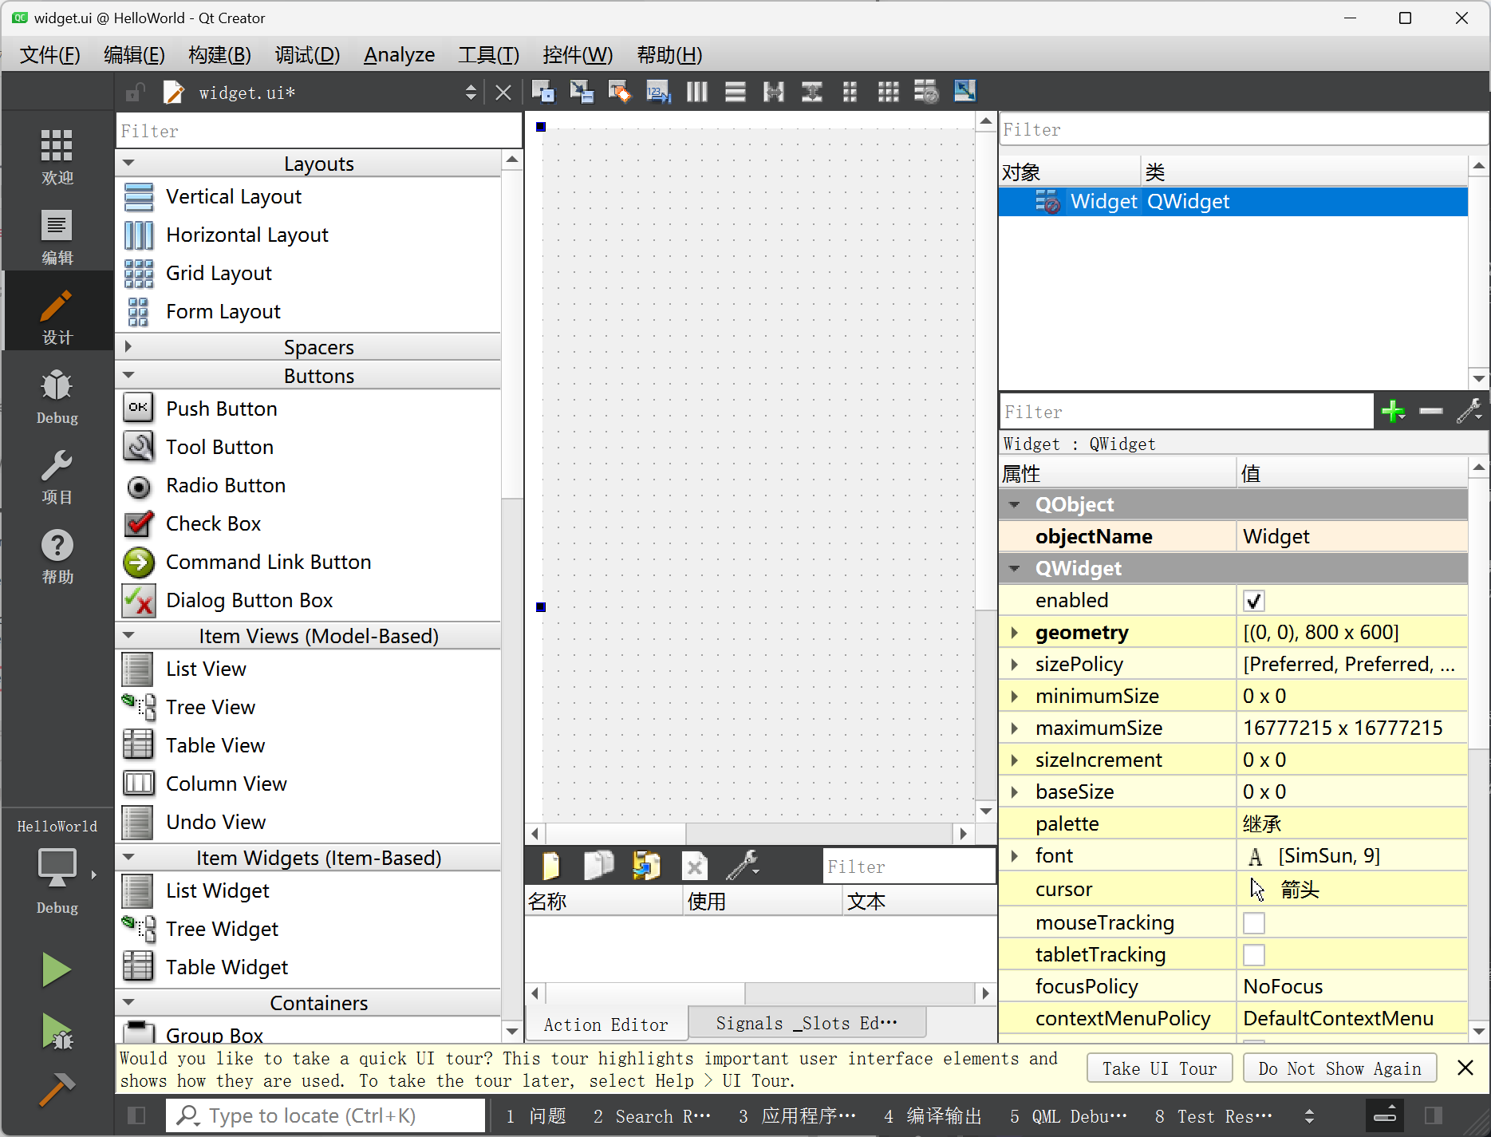Close the widget.ui document
The height and width of the screenshot is (1137, 1491).
click(x=503, y=93)
